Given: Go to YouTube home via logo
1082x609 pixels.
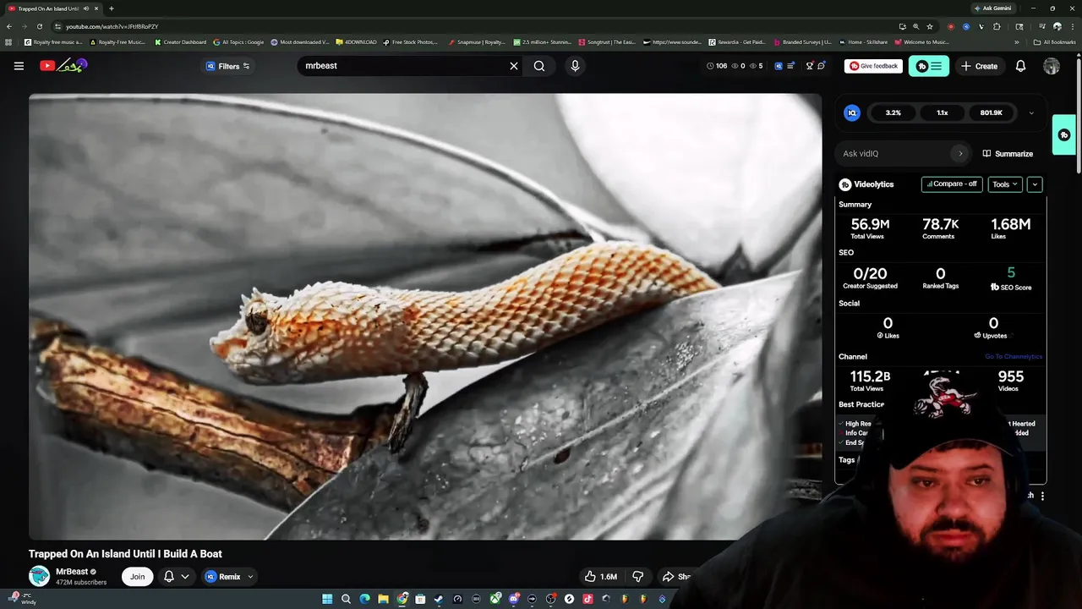Looking at the screenshot, I should coord(63,65).
